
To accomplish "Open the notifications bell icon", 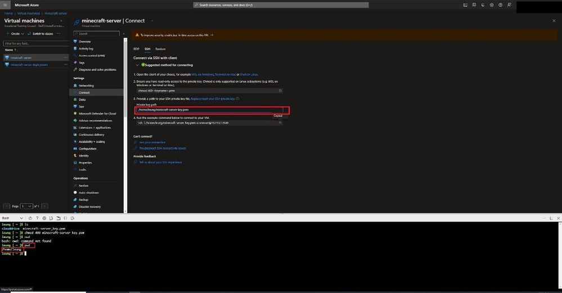I will click(x=483, y=5).
